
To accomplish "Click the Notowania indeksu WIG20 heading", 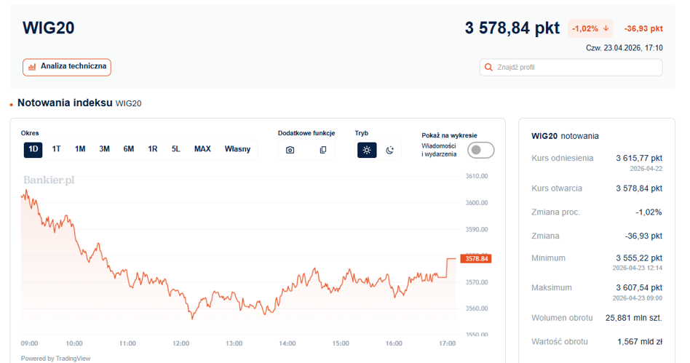I will tap(79, 103).
